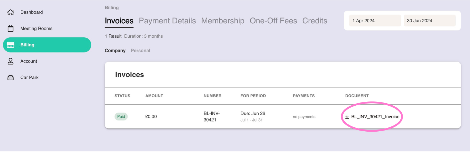Go to the One-Off Fees tab

pos(273,21)
